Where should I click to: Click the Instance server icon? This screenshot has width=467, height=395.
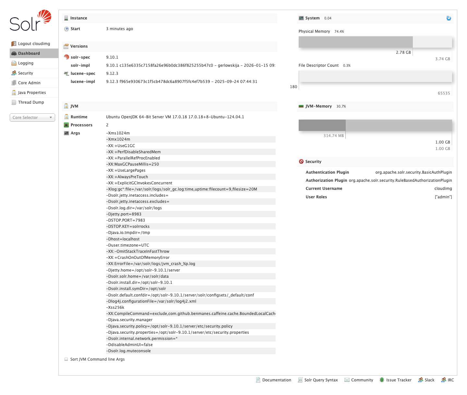(66, 18)
